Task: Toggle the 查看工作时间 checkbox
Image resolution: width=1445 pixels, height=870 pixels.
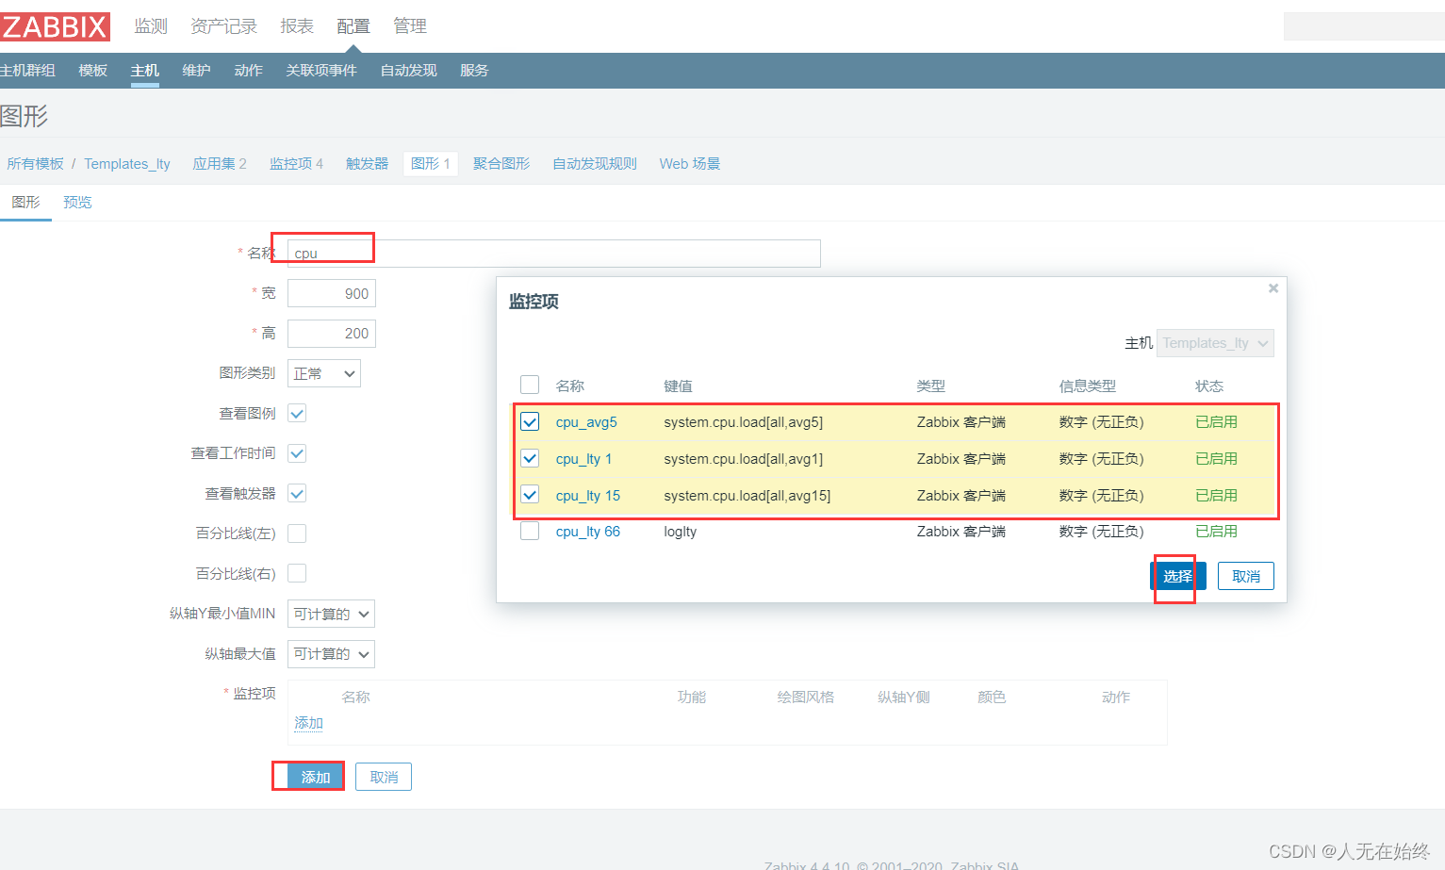Action: click(297, 453)
